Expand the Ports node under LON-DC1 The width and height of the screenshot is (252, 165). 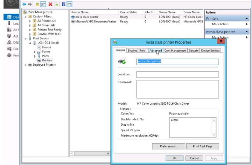[x=35, y=56]
